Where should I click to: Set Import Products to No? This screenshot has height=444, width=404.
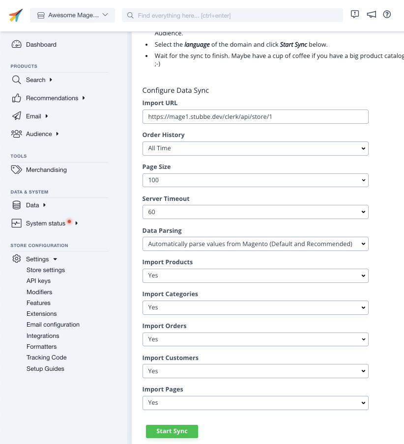point(255,276)
